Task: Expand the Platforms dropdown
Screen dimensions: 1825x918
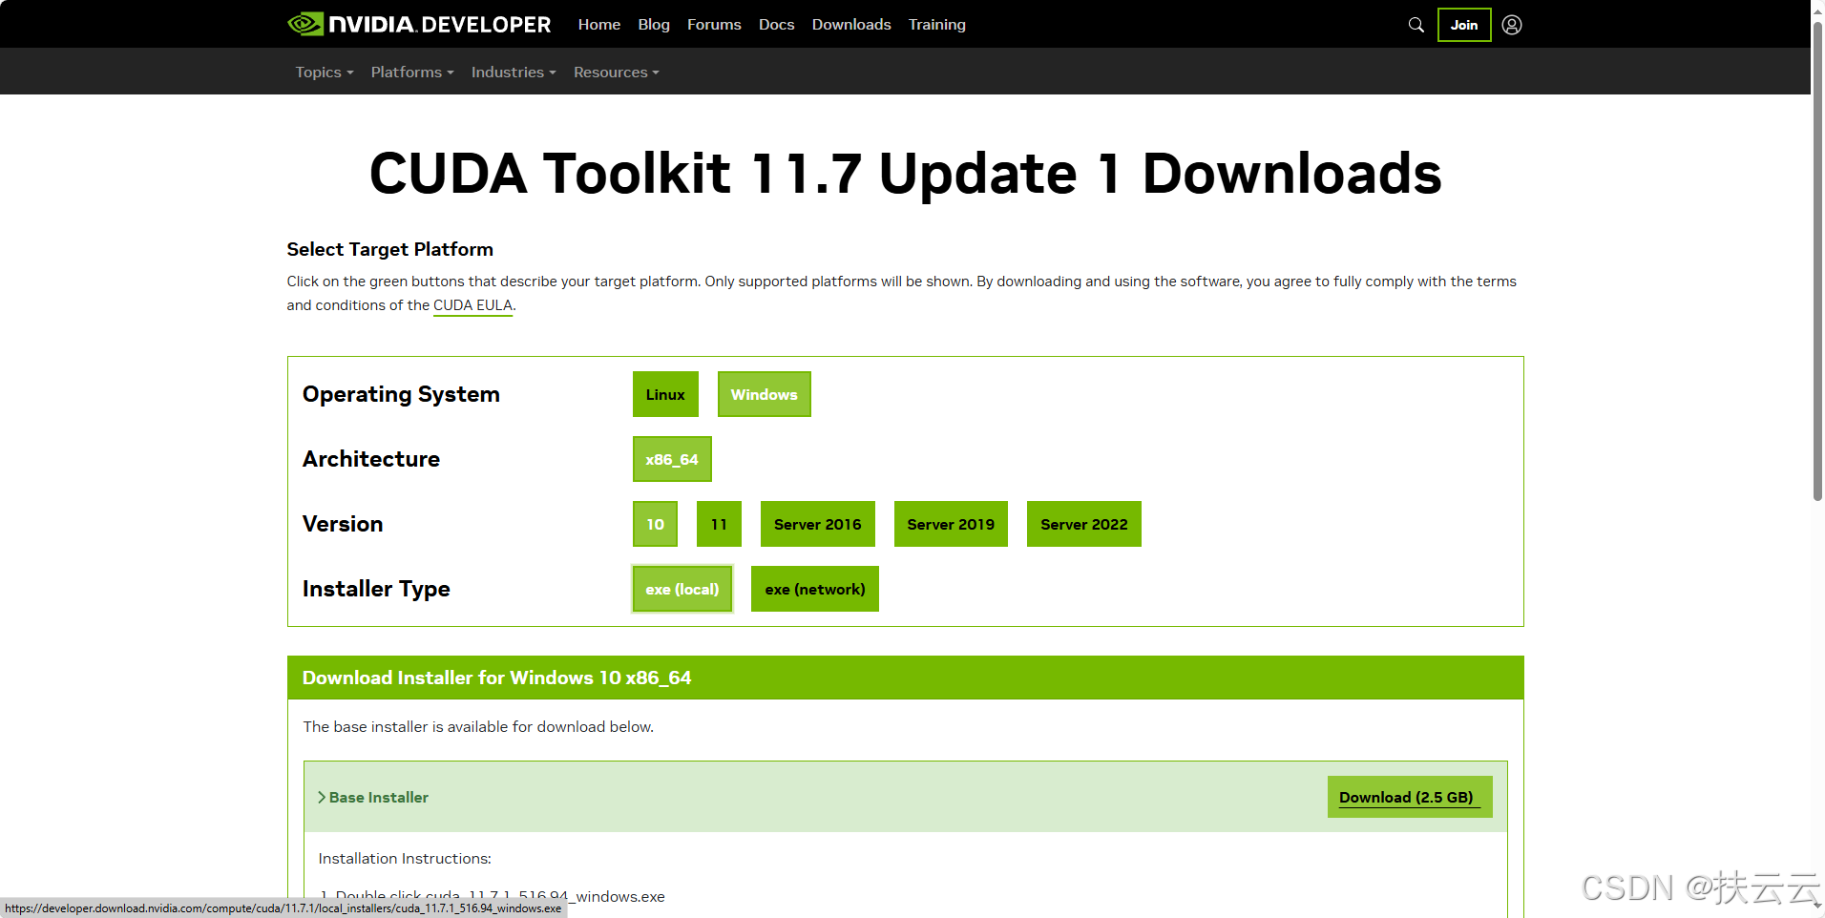Action: click(x=412, y=73)
